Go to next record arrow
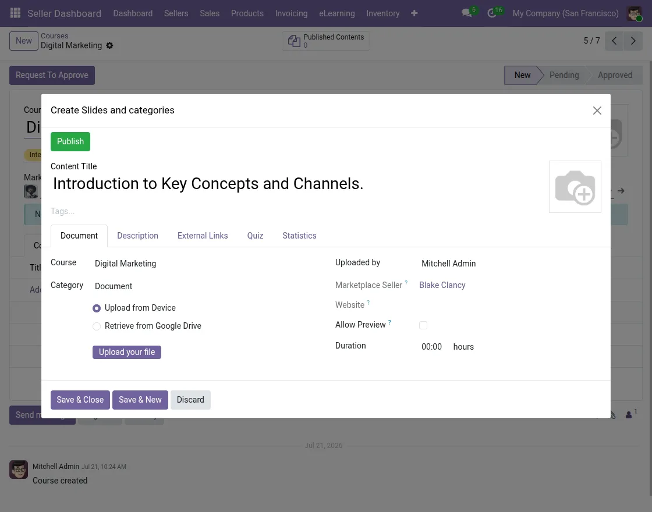This screenshot has height=512, width=652. pos(633,41)
